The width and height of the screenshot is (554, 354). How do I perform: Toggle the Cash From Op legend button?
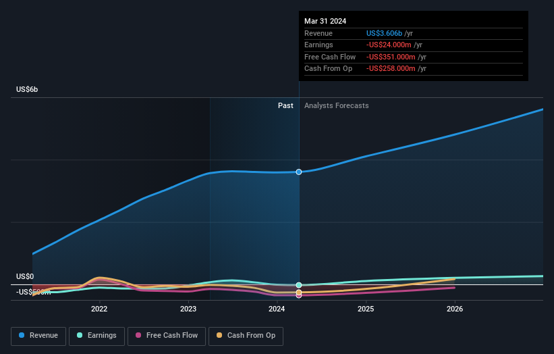[x=246, y=336]
